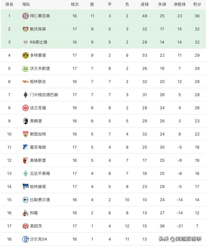Click the Schalke 04 blue crest

click(x=25, y=239)
